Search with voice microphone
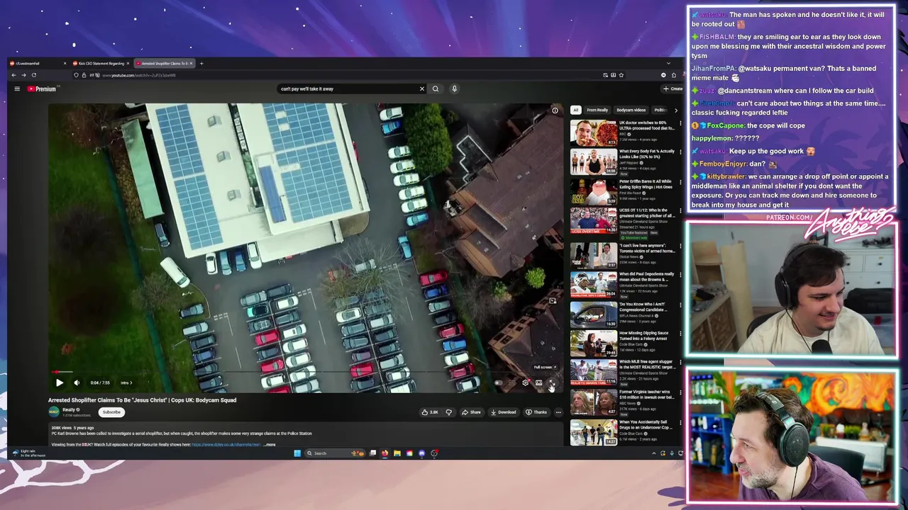 point(454,89)
